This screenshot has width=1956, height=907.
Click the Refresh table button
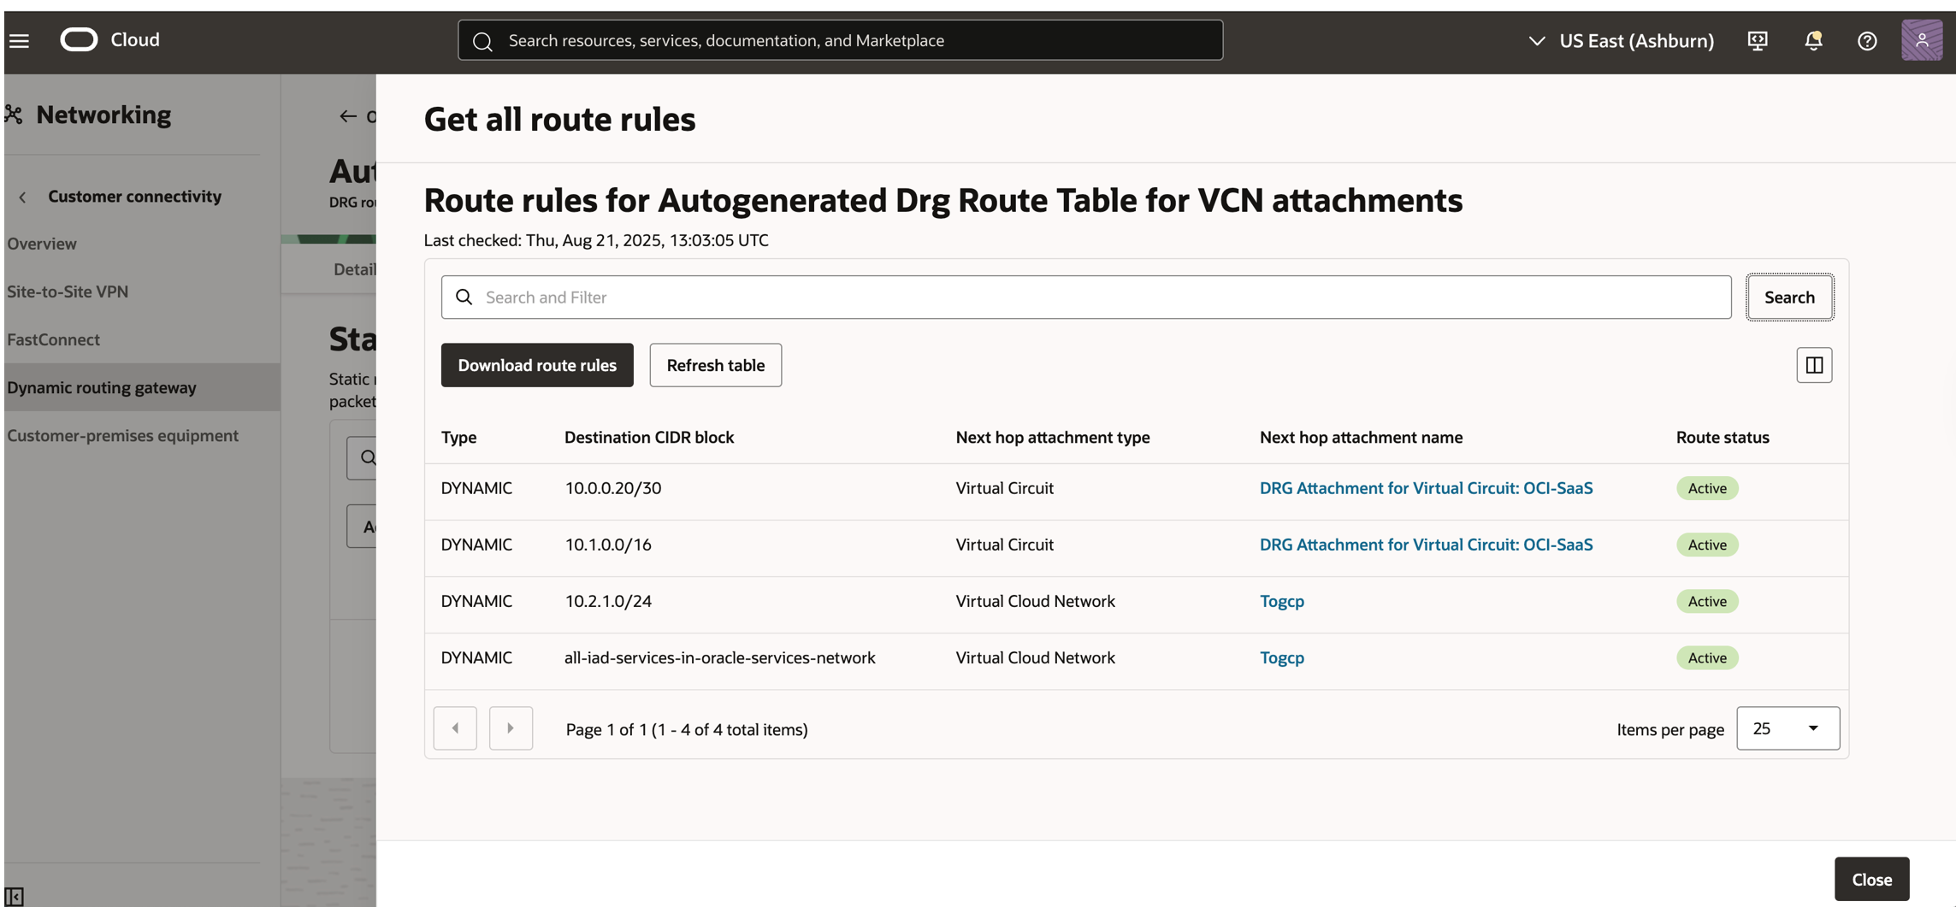pos(715,365)
